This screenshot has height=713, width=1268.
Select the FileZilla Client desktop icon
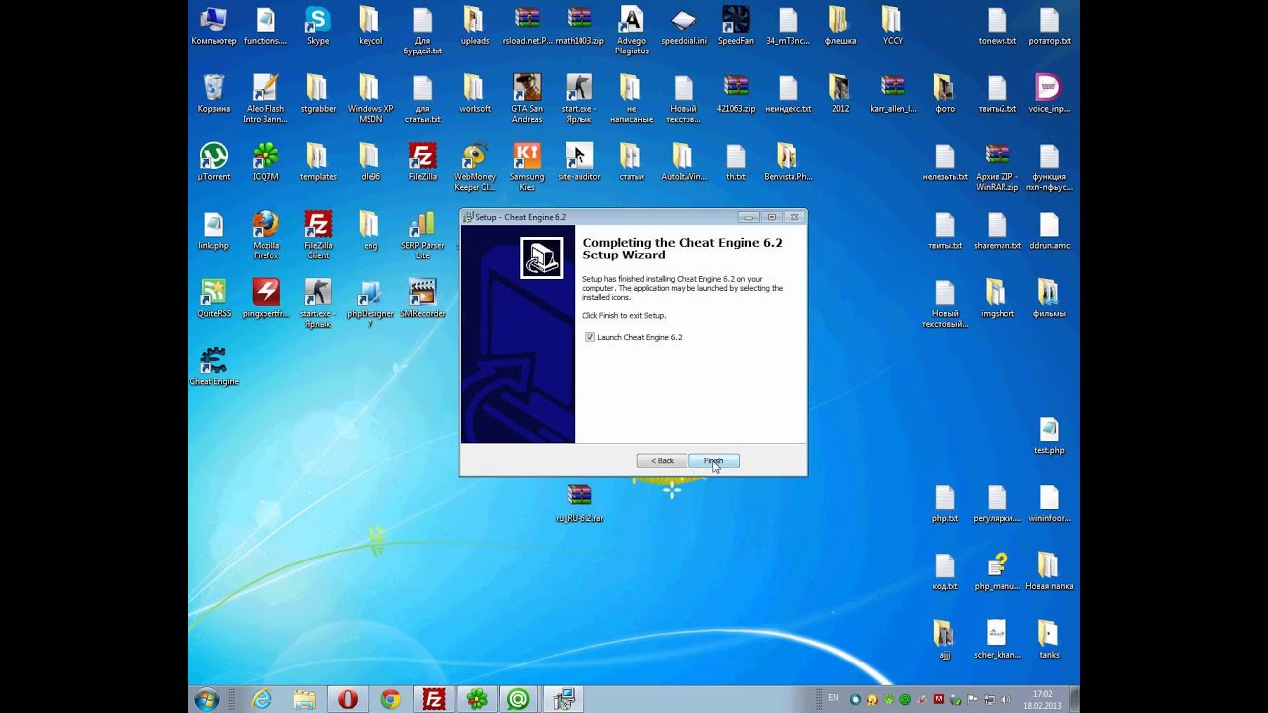(x=318, y=235)
